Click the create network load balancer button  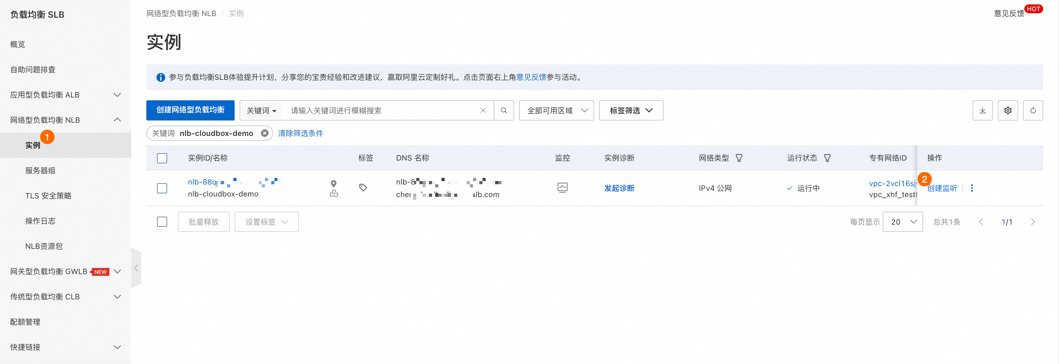(190, 110)
